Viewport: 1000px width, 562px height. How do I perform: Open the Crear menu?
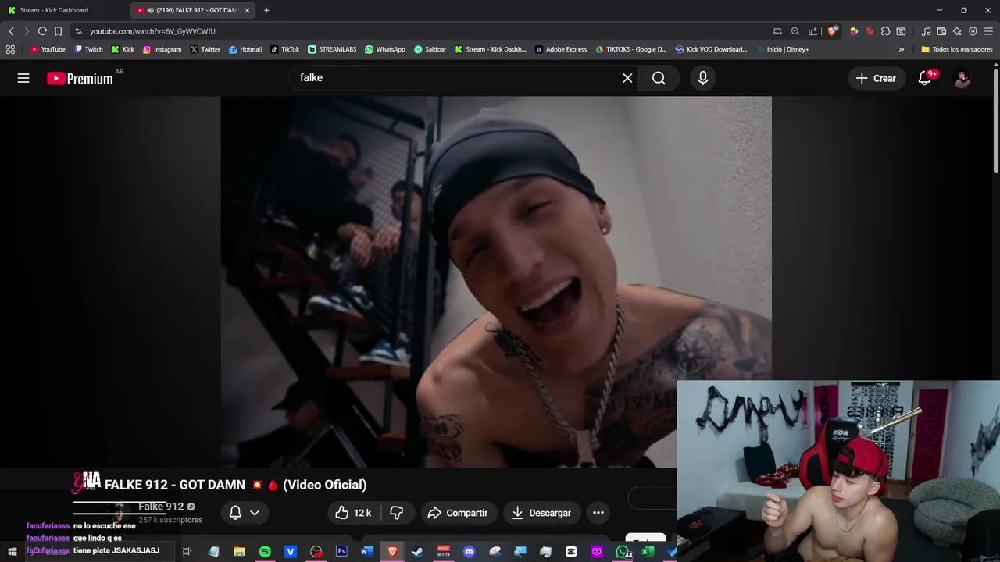click(876, 78)
